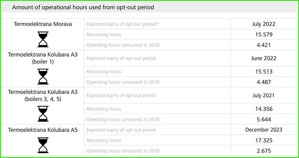The height and width of the screenshot is (158, 299).
Task: Click the December 2023 expiry value
Action: (264, 130)
